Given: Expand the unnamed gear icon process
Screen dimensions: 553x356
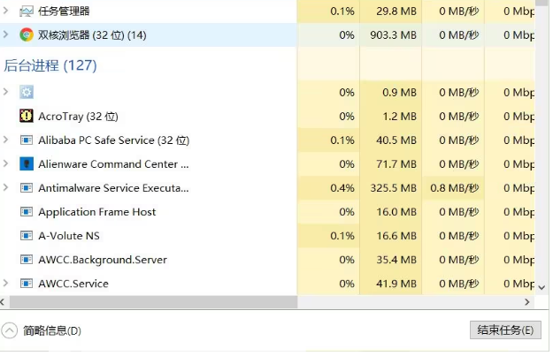Looking at the screenshot, I should click(x=5, y=92).
